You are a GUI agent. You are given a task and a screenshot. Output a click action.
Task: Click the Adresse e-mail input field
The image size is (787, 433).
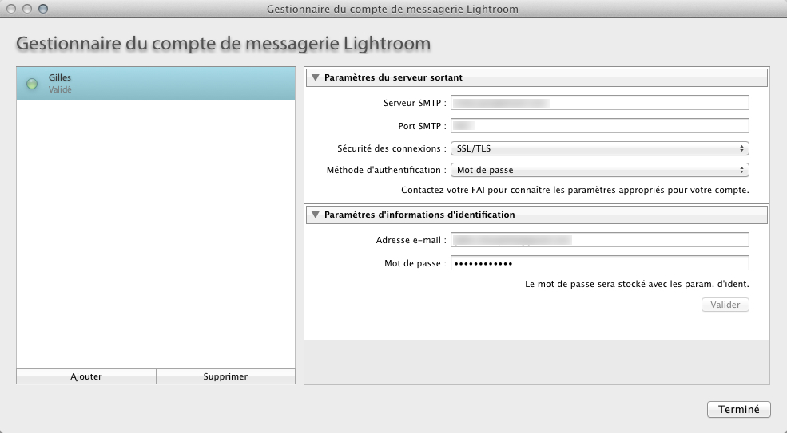coord(600,240)
